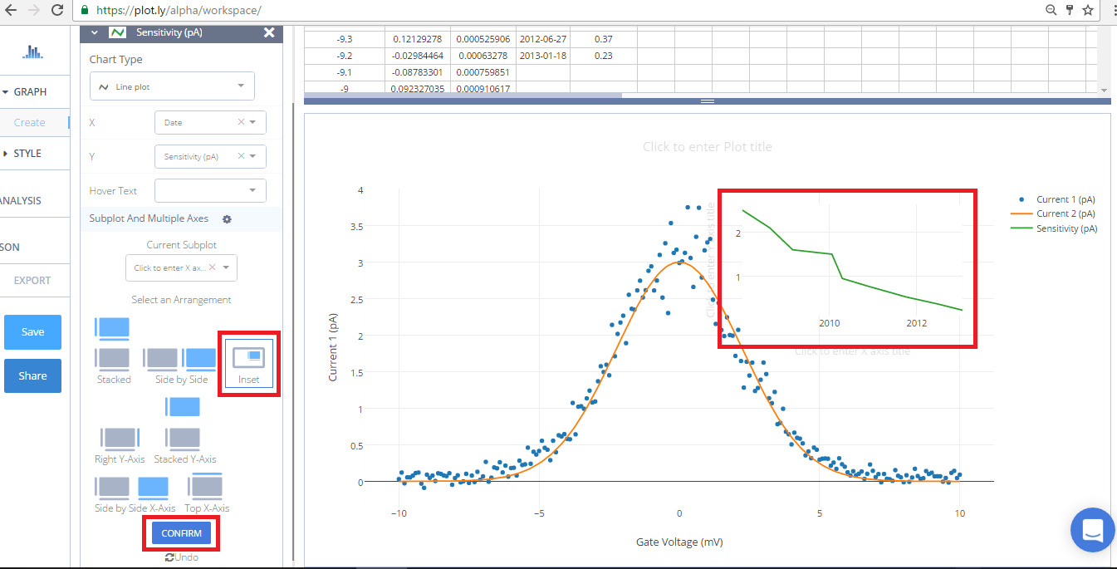The height and width of the screenshot is (569, 1117).
Task: Open subplot settings via the gear icon
Action: click(226, 220)
